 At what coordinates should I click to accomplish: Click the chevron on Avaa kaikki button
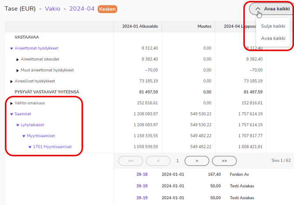[258, 9]
